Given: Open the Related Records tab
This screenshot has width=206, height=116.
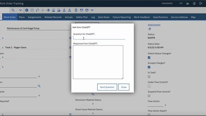Looking at the screenshot, I should coord(53,17).
